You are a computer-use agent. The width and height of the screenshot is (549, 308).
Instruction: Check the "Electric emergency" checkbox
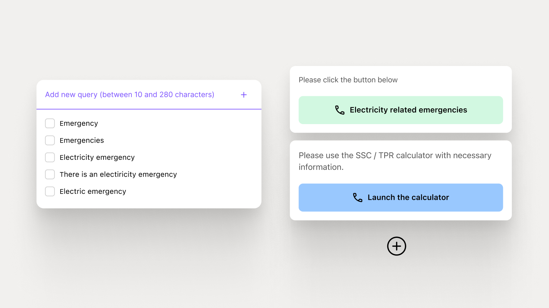(50, 191)
